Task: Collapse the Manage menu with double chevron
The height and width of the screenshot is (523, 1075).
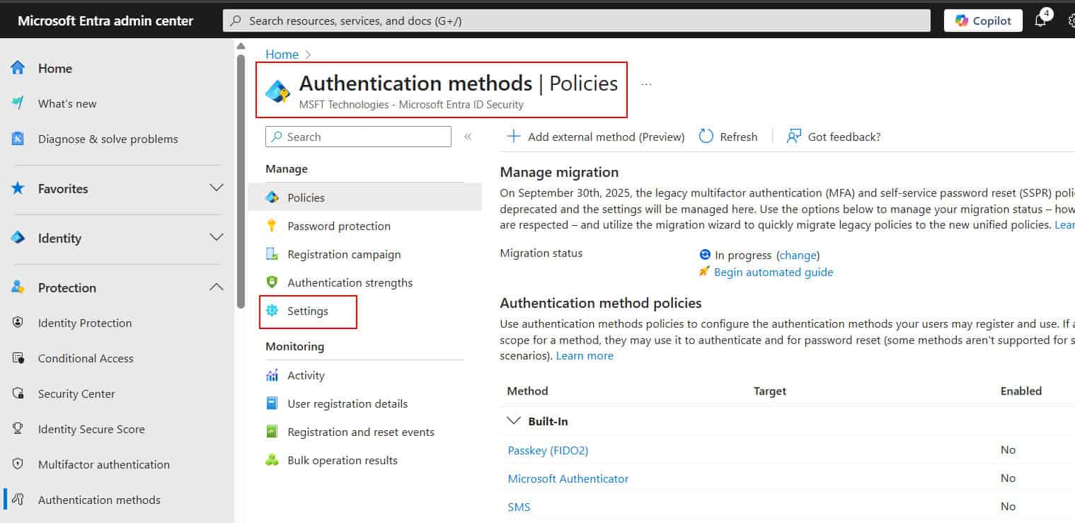Action: [x=468, y=137]
